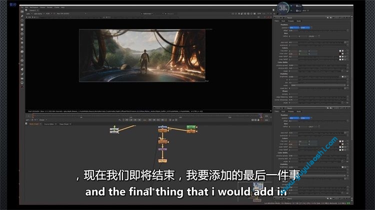Viewport: 375px width, 210px height.
Task: Open the File menu
Action: tap(22, 7)
